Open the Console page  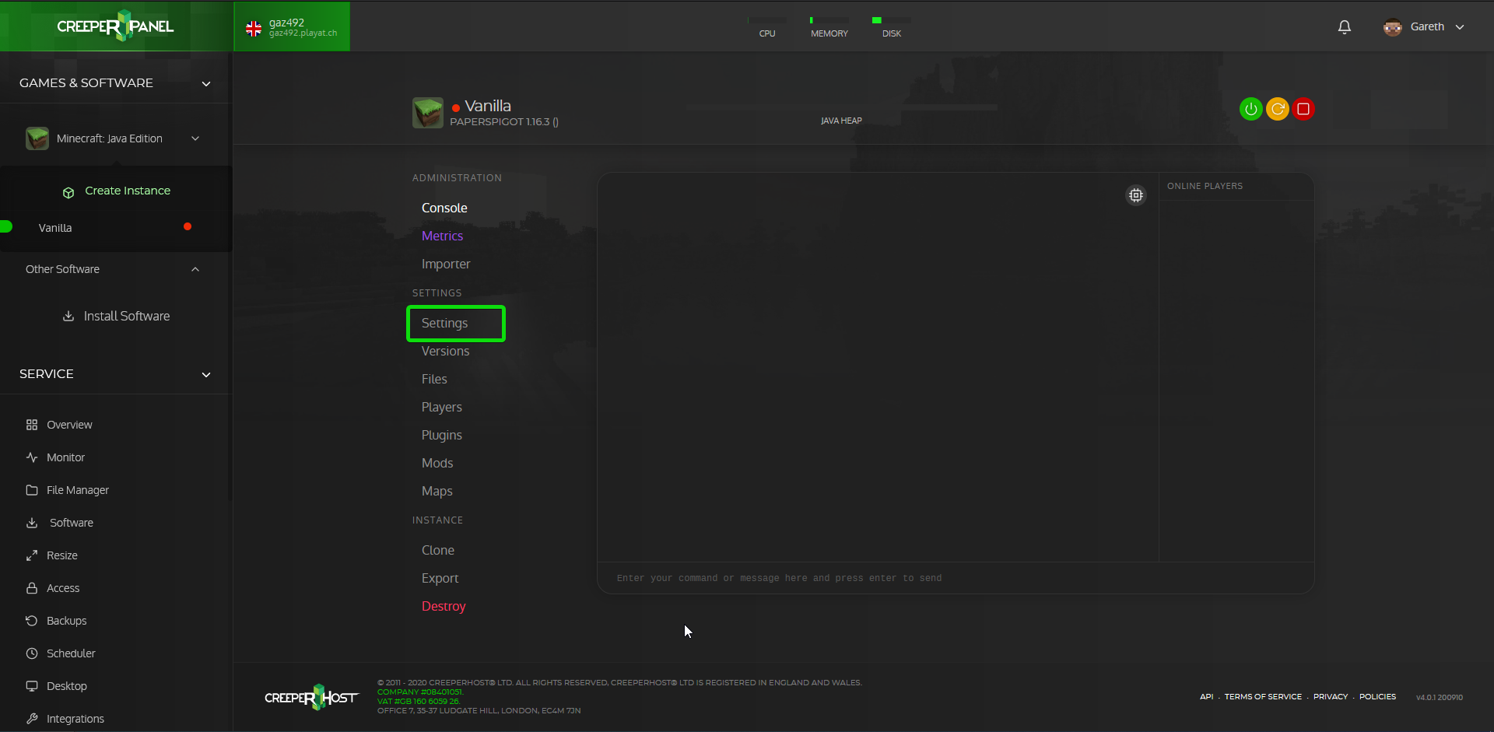pos(444,208)
